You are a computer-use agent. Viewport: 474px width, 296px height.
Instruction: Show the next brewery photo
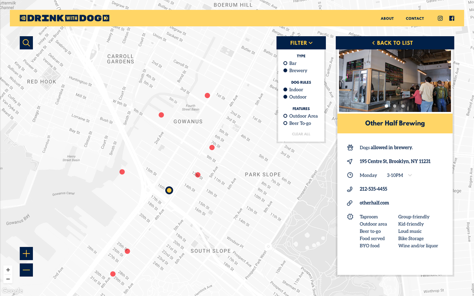(x=448, y=81)
